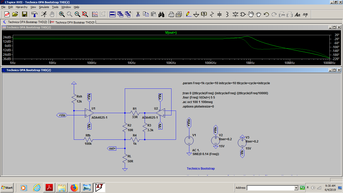The width and height of the screenshot is (343, 193).
Task: Click the V(out+) trace label
Action: click(x=171, y=32)
